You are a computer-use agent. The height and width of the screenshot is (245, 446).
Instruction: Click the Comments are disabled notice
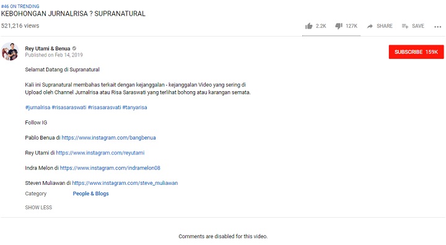coord(223,236)
